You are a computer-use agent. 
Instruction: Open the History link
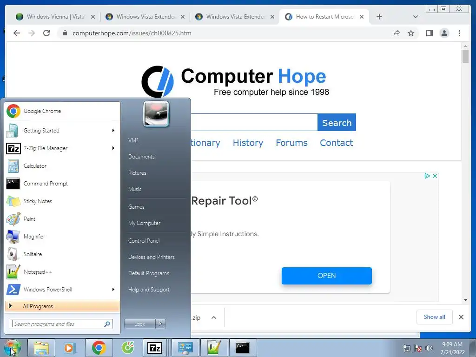[248, 143]
